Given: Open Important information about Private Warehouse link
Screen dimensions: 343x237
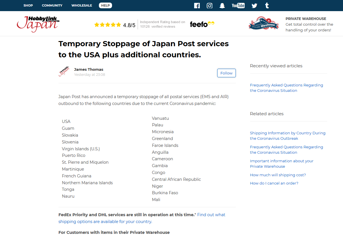Looking at the screenshot, I should pos(282,164).
